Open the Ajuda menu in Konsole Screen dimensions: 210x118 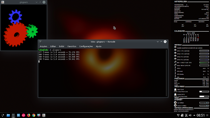(98, 46)
